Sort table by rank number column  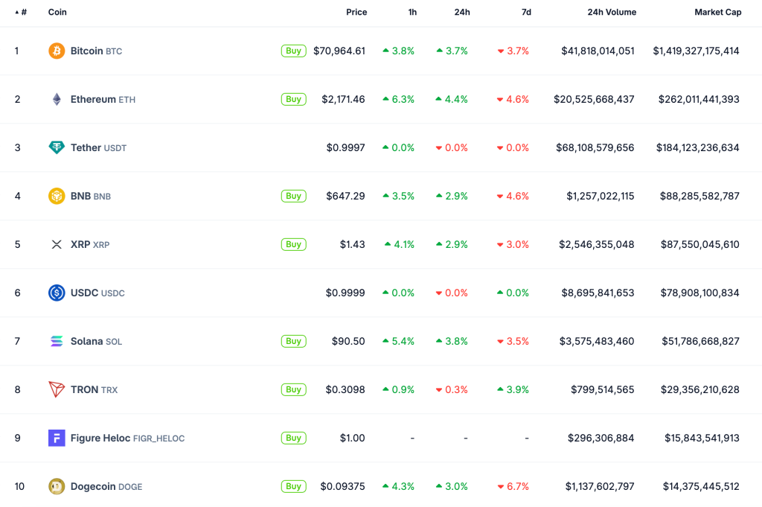pyautogui.click(x=22, y=13)
